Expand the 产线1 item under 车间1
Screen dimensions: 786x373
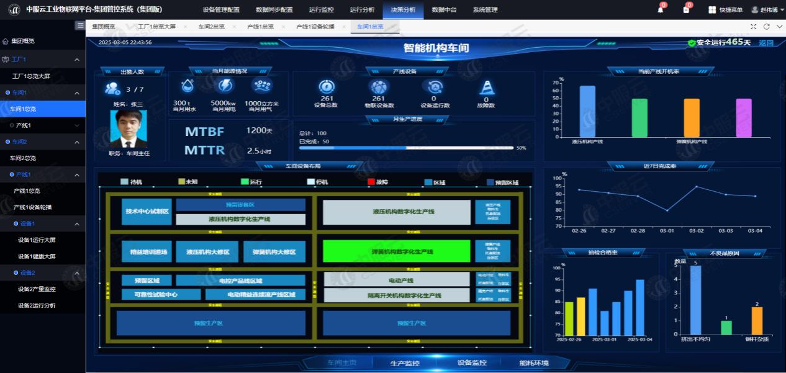click(x=77, y=125)
